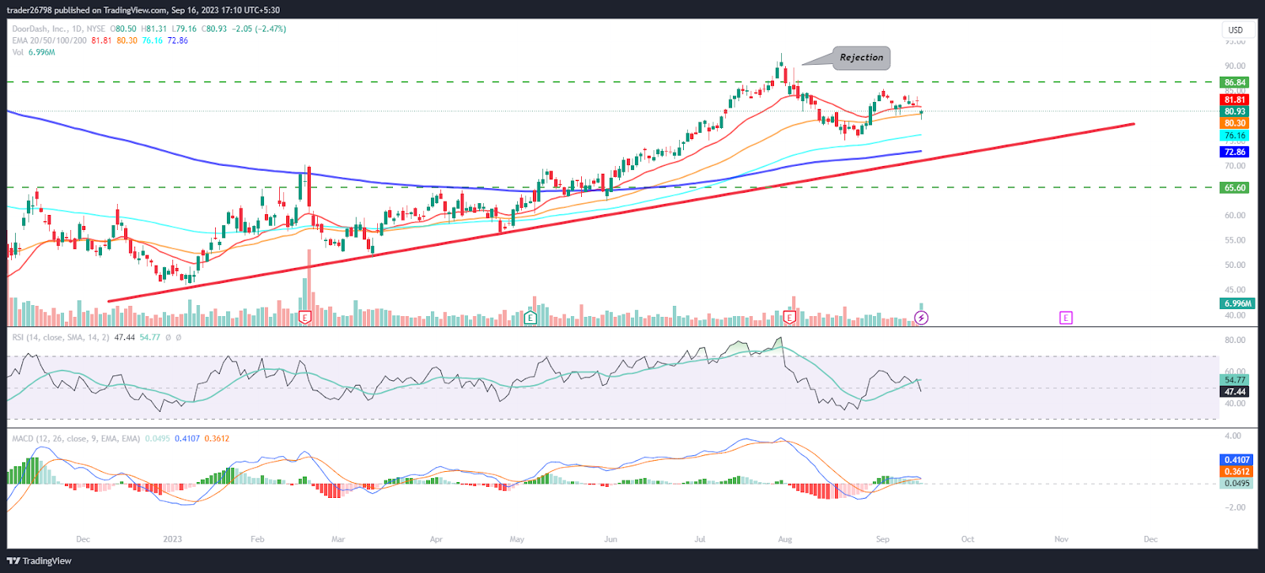Screen dimensions: 1265x573
Task: Click the orange 80.30 EMA price label
Action: (x=1235, y=123)
